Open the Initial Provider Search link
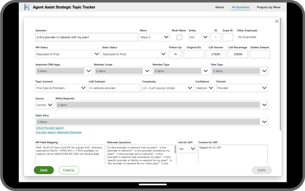305x191 pixels. coord(50,128)
